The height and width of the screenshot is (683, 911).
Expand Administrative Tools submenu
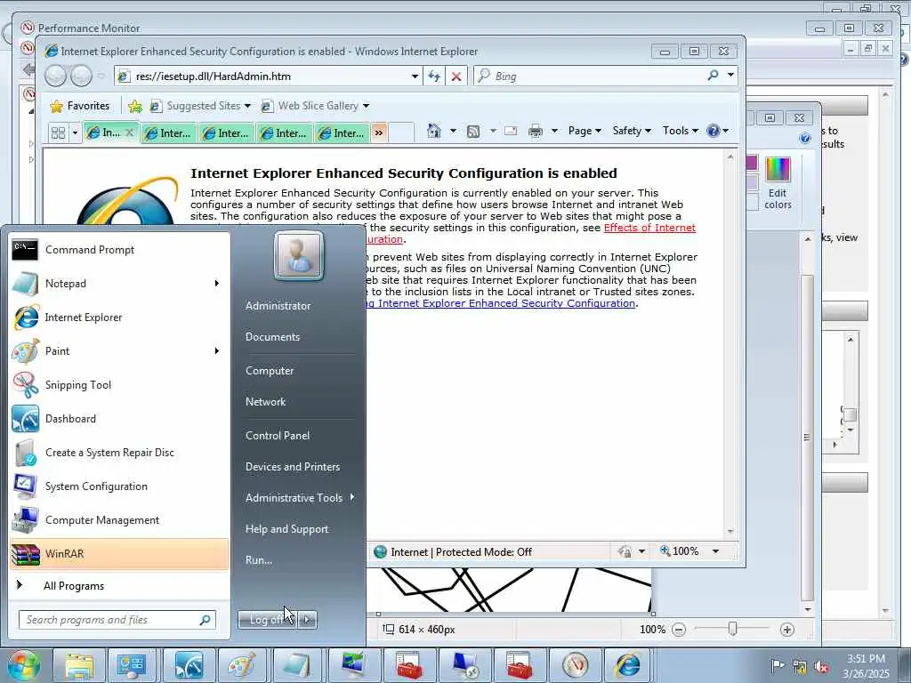(x=352, y=497)
